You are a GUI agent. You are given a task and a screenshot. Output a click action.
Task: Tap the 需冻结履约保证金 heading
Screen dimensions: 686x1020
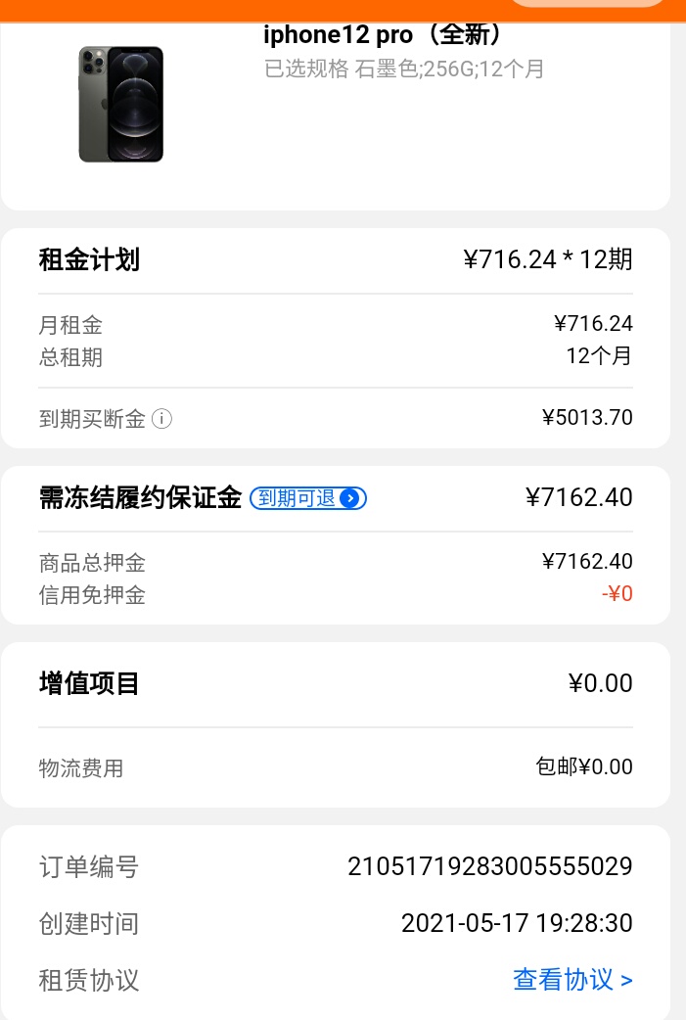(140, 497)
